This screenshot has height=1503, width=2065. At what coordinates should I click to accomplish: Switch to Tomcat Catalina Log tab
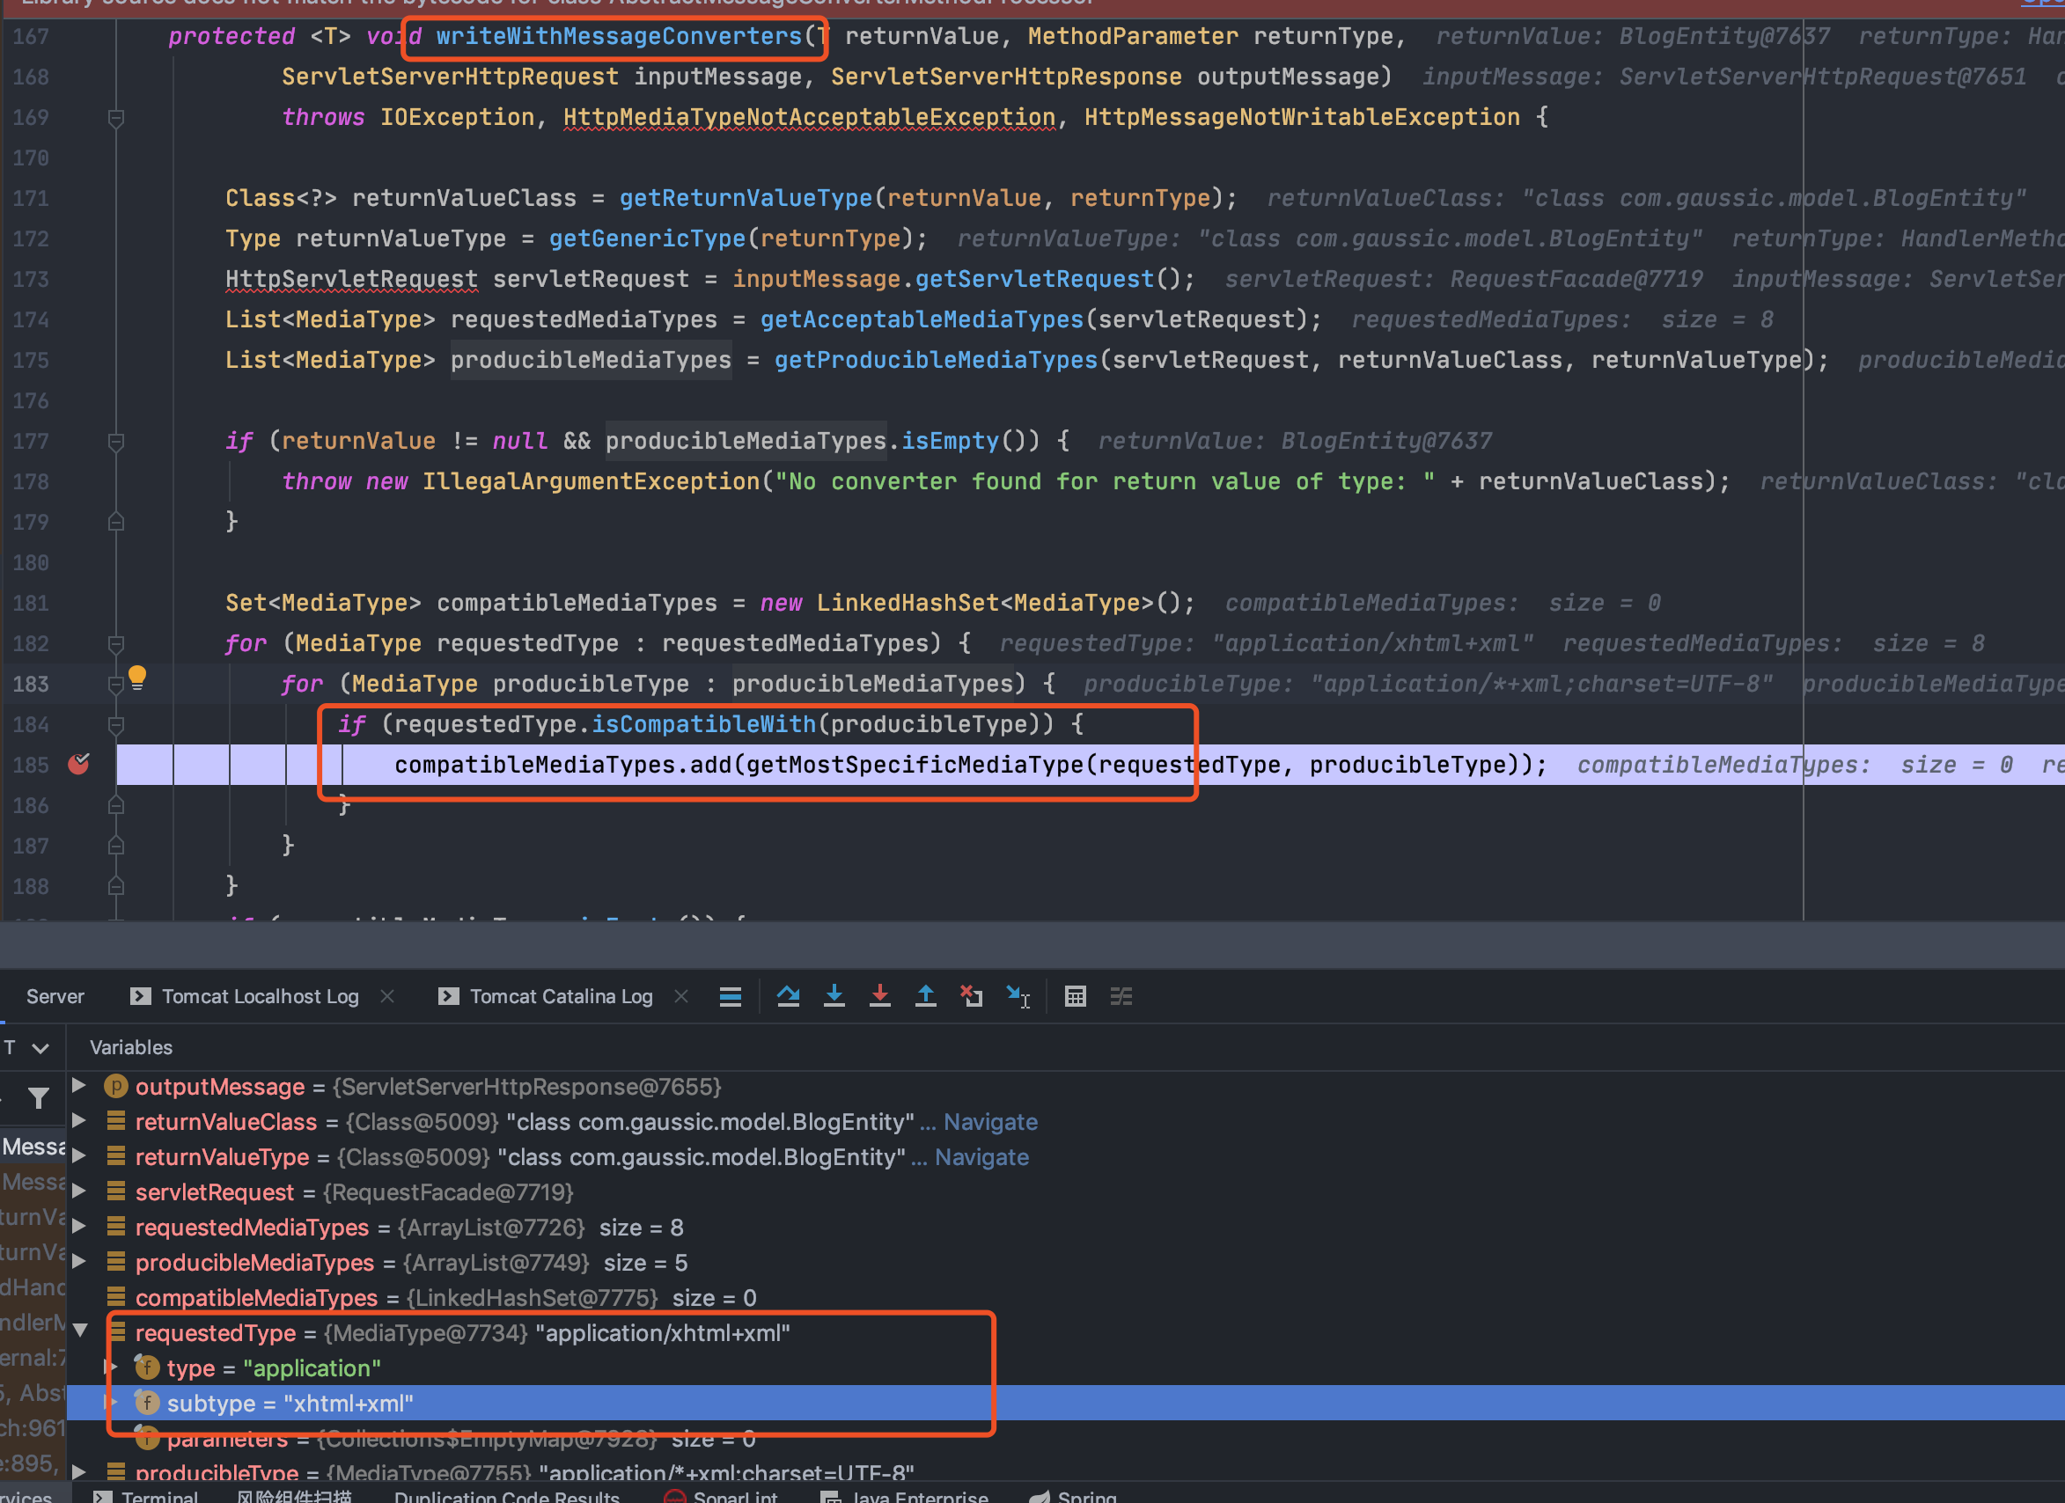point(560,996)
